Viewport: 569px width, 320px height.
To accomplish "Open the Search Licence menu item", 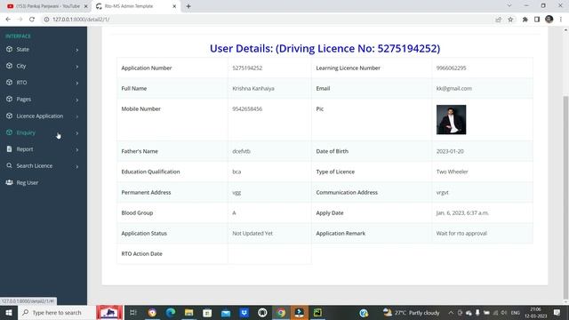I will pyautogui.click(x=44, y=166).
